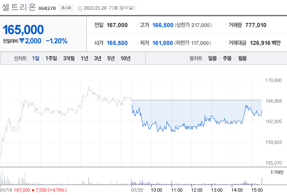Viewport: 287px width, 195px height.
Task: Click the 10:00 time axis label
Action: click(156, 190)
